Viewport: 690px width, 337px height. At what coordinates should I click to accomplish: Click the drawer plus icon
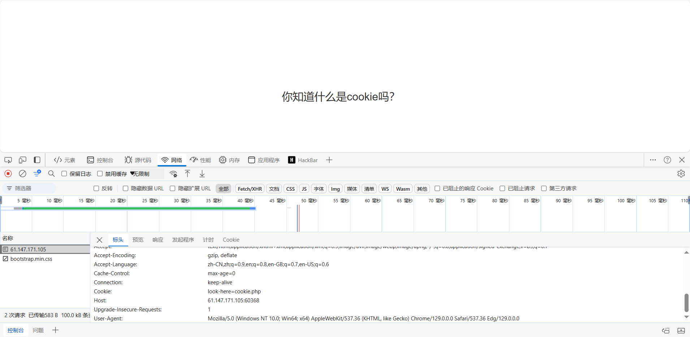point(55,330)
